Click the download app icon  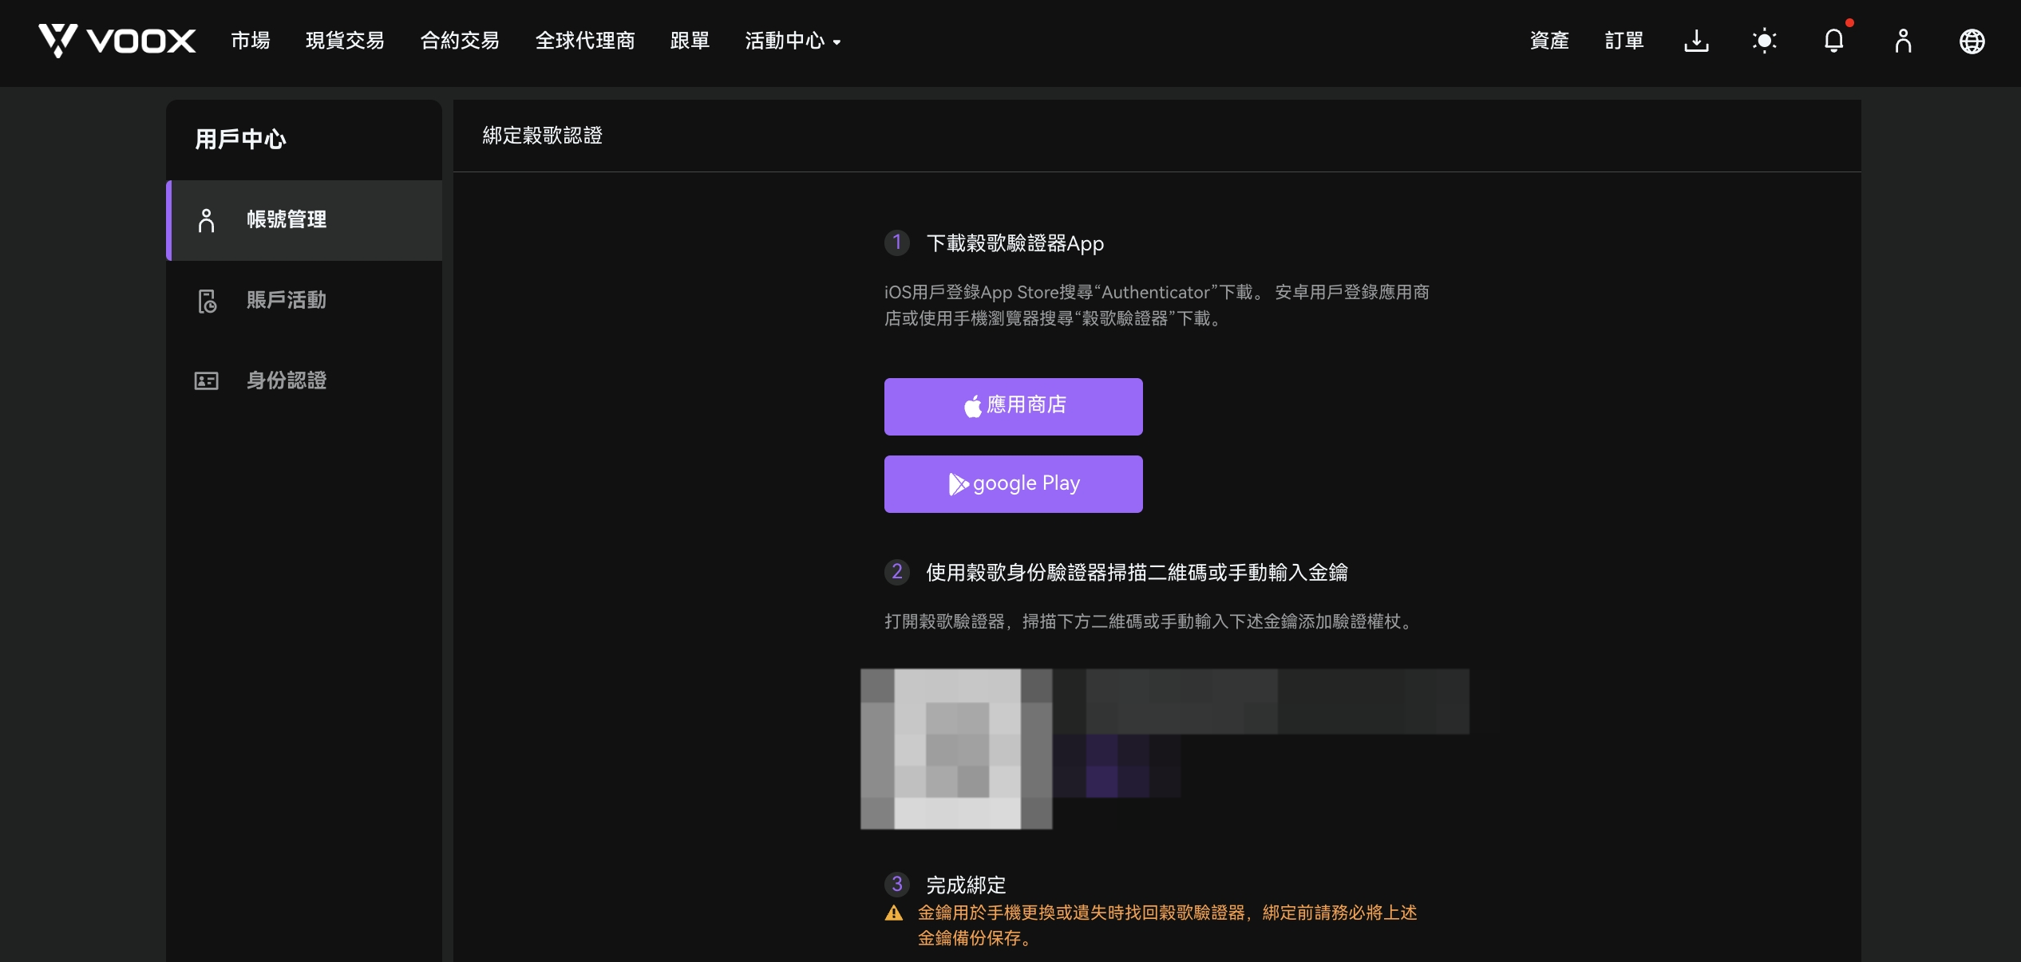click(x=1696, y=41)
